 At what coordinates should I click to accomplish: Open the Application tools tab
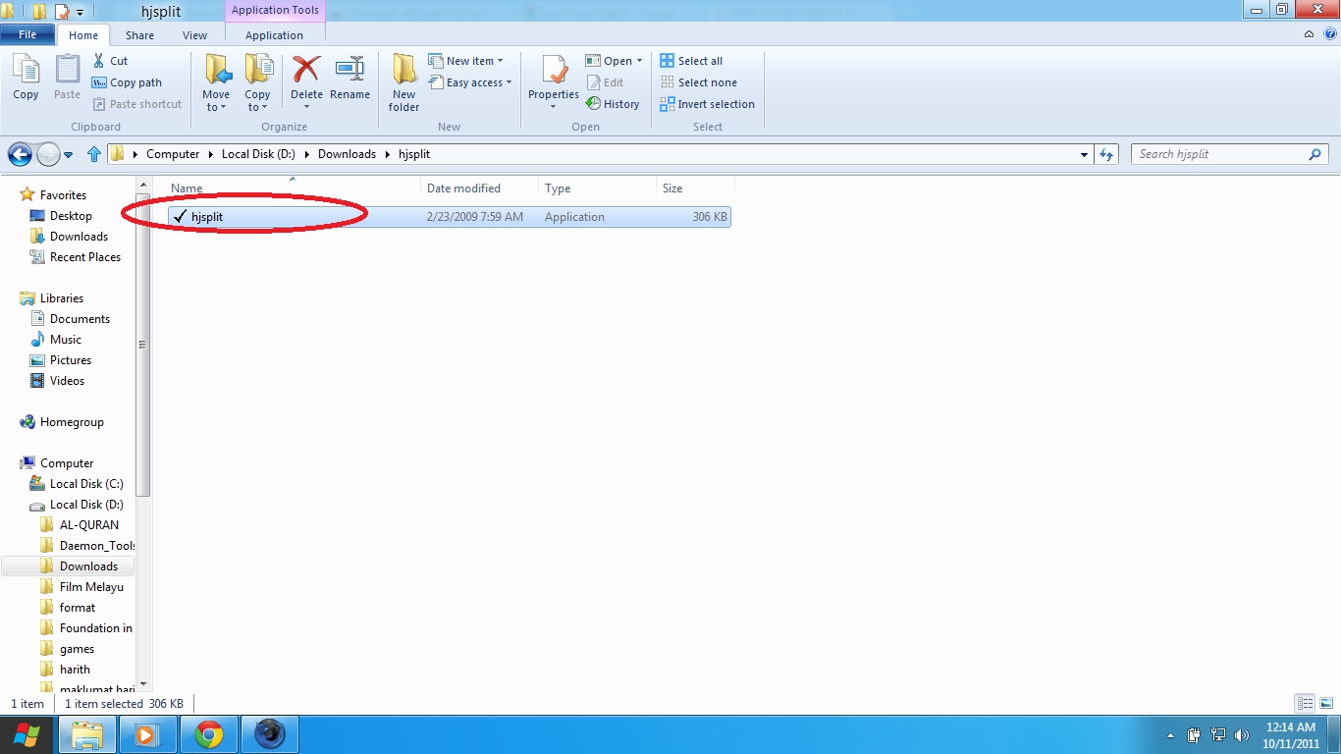[275, 35]
